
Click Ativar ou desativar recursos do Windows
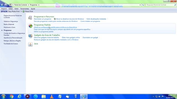click(x=70, y=19)
